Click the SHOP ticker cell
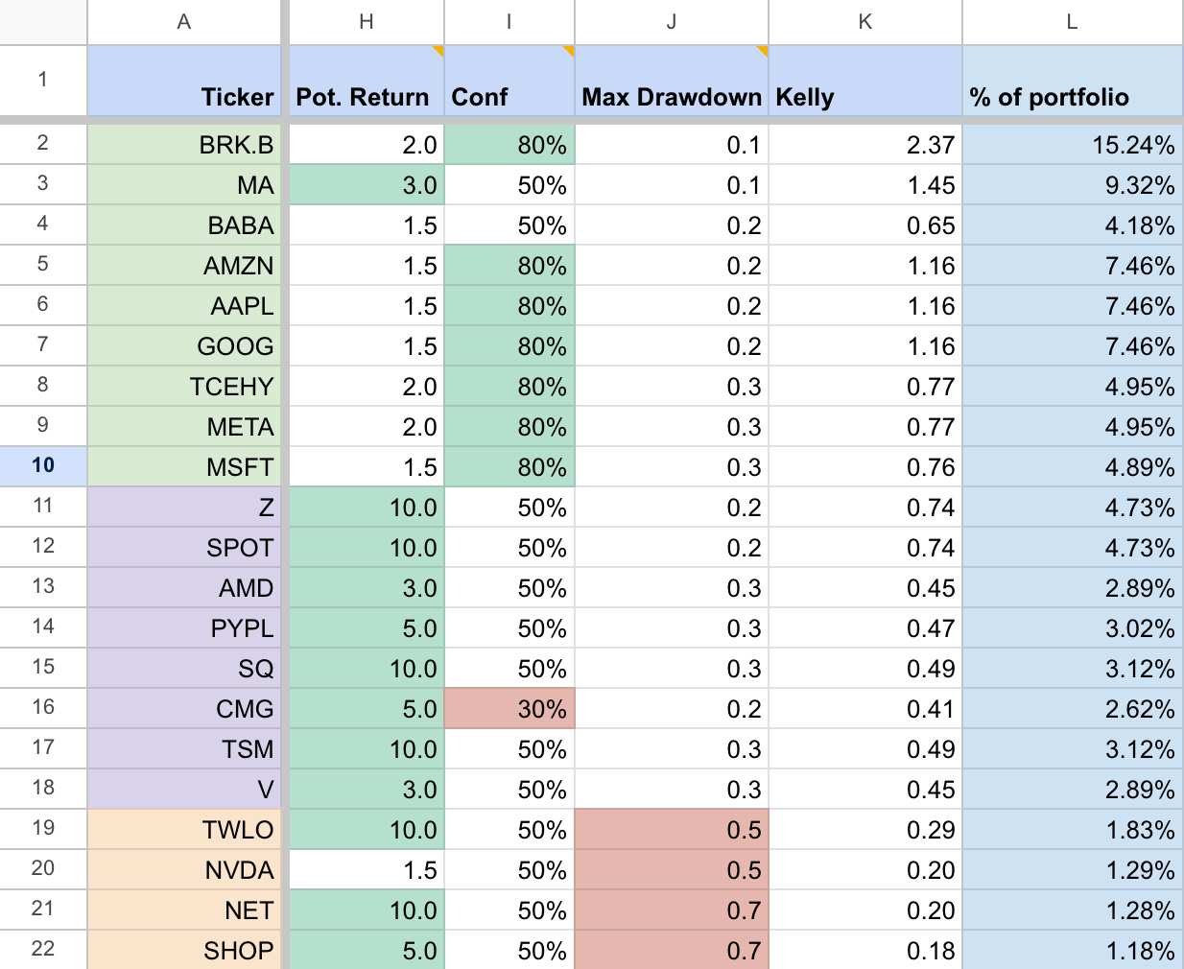Image resolution: width=1184 pixels, height=969 pixels. tap(184, 950)
